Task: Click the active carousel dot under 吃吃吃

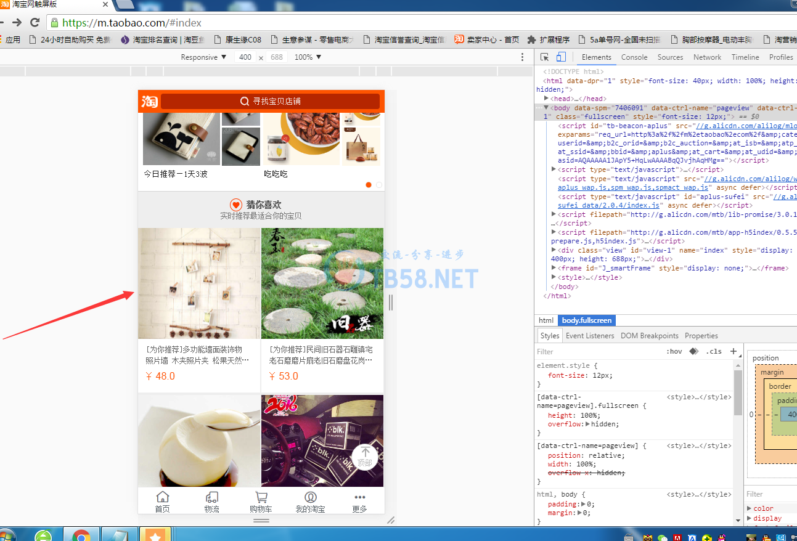Action: (369, 185)
